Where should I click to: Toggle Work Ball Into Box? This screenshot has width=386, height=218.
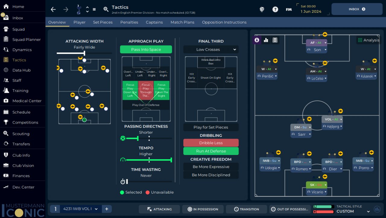[211, 62]
